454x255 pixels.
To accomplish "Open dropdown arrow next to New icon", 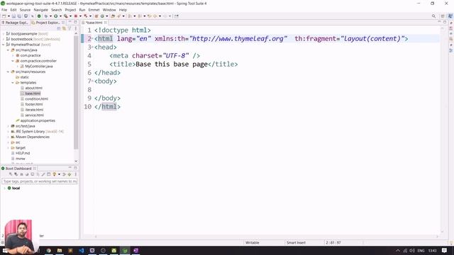I will pyautogui.click(x=9, y=16).
